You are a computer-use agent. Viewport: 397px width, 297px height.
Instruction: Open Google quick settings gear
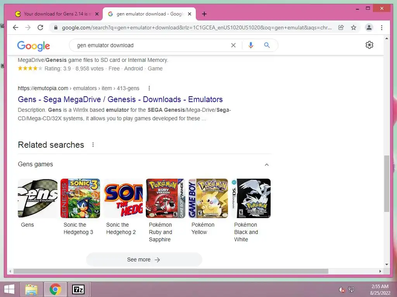369,45
